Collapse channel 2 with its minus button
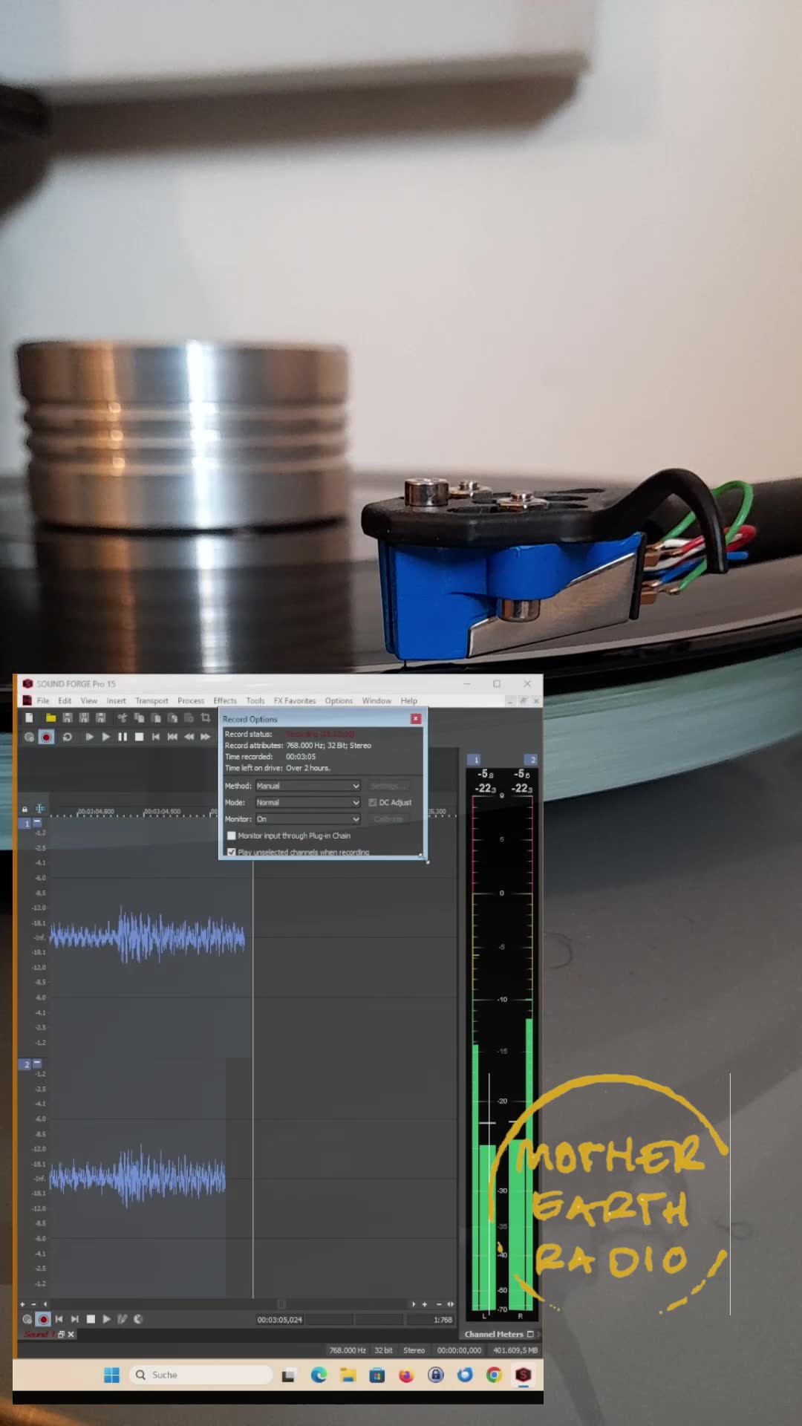The width and height of the screenshot is (802, 1426). click(x=37, y=1064)
